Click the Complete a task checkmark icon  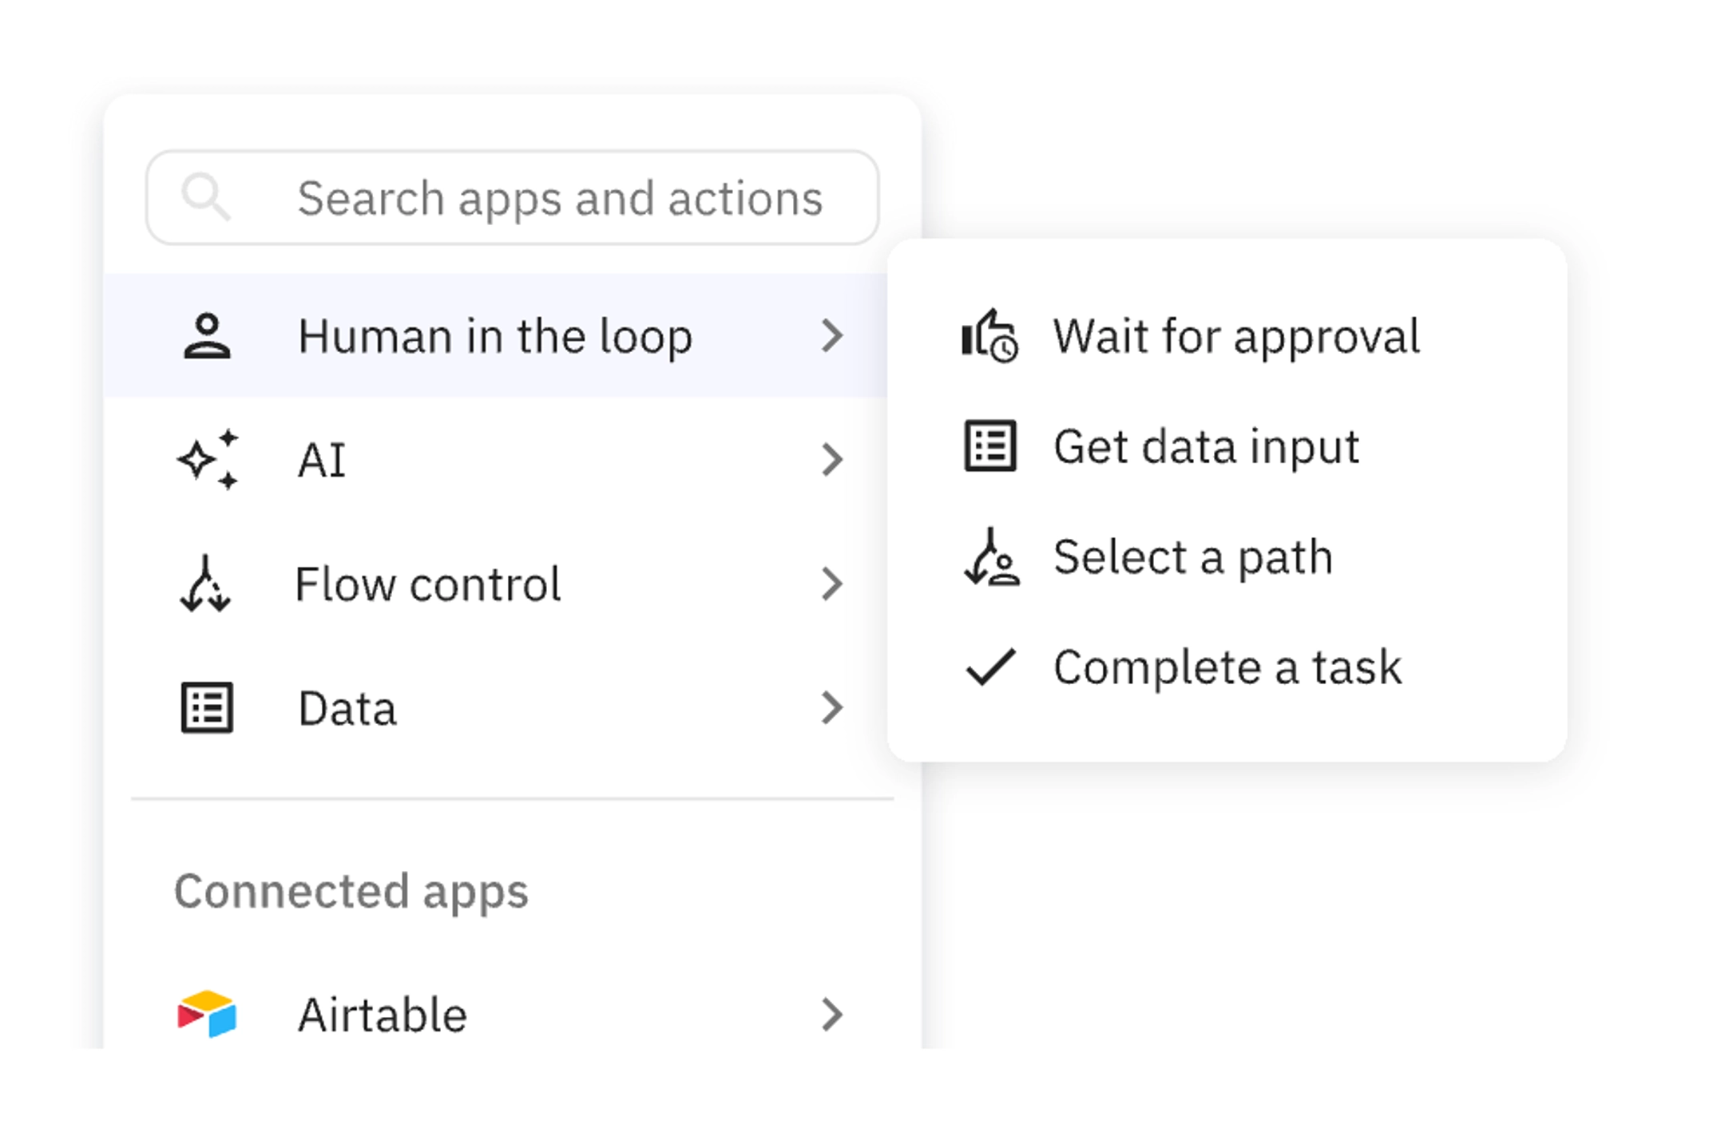pyautogui.click(x=990, y=667)
